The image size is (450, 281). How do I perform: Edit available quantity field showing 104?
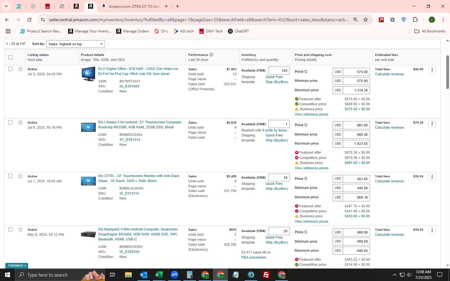279,71
